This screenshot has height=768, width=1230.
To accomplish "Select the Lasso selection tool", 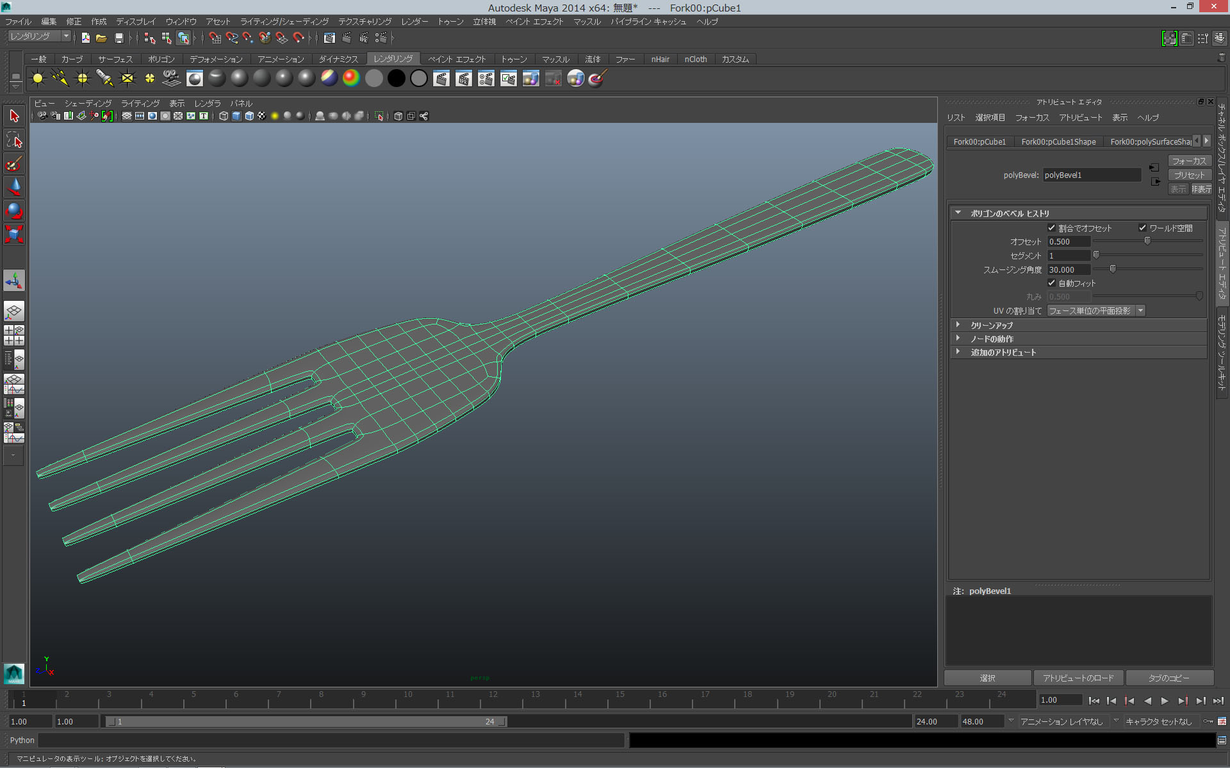I will [14, 140].
